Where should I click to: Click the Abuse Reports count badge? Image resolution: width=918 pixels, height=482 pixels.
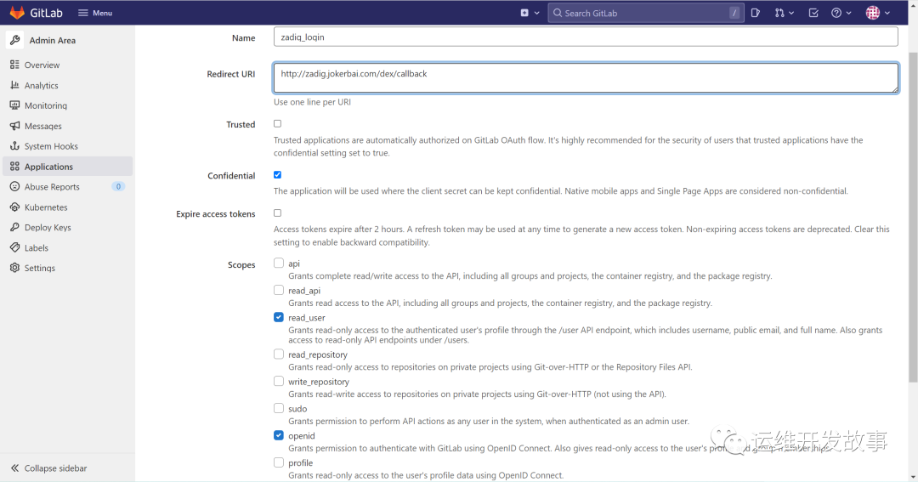tap(118, 186)
